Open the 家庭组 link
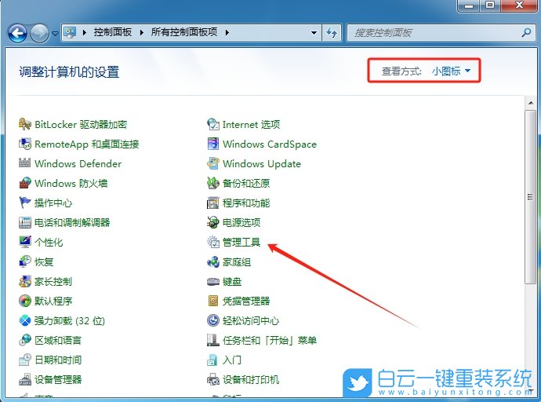Screen dimensions: 541x402 point(236,261)
